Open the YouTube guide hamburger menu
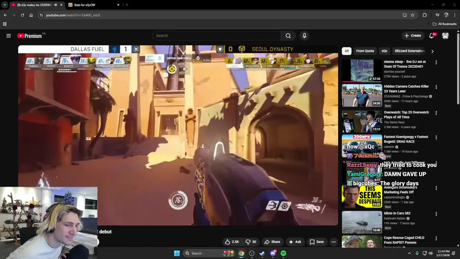The image size is (460, 259). [x=9, y=36]
